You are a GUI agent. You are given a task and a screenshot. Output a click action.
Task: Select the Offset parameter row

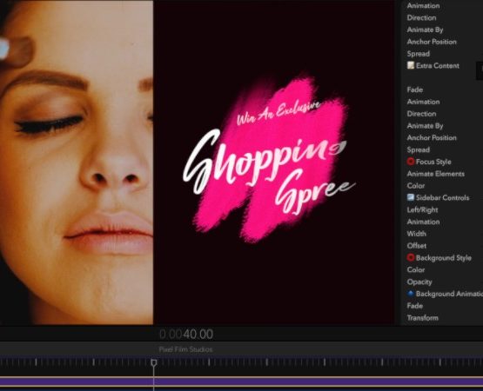tap(417, 246)
